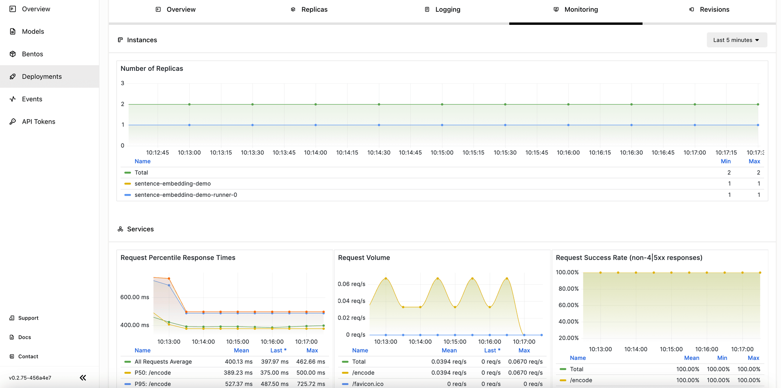Select the API Tokens key icon
This screenshot has height=388, width=781.
tap(13, 121)
